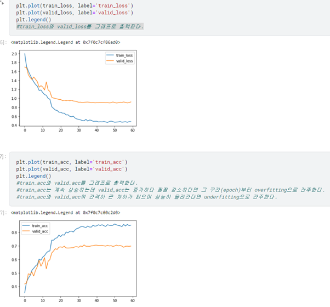330x307 pixels.
Task: Click the loss curves plot image
Action: pos(73,91)
